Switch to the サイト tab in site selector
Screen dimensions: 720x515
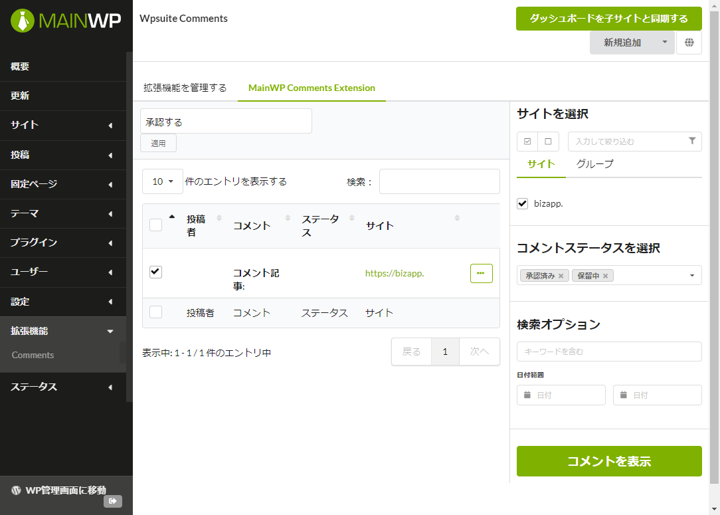click(541, 164)
